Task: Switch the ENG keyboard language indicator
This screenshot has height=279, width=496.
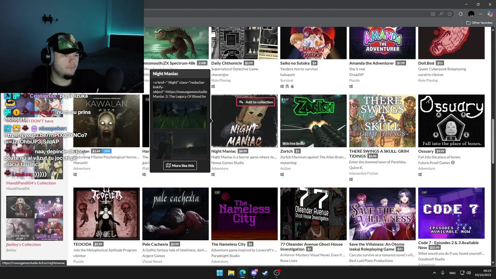Action: (452, 273)
